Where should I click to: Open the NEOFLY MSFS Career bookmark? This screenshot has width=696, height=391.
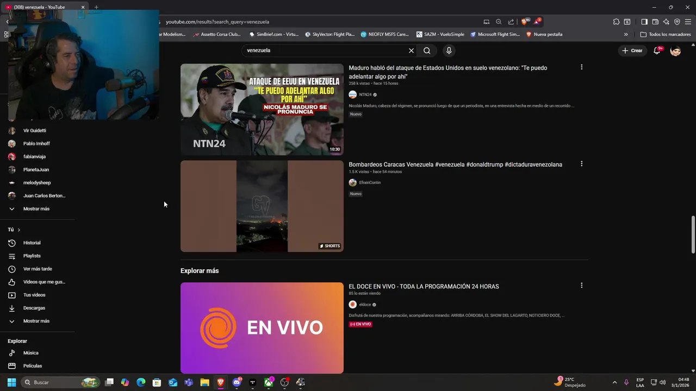click(385, 34)
